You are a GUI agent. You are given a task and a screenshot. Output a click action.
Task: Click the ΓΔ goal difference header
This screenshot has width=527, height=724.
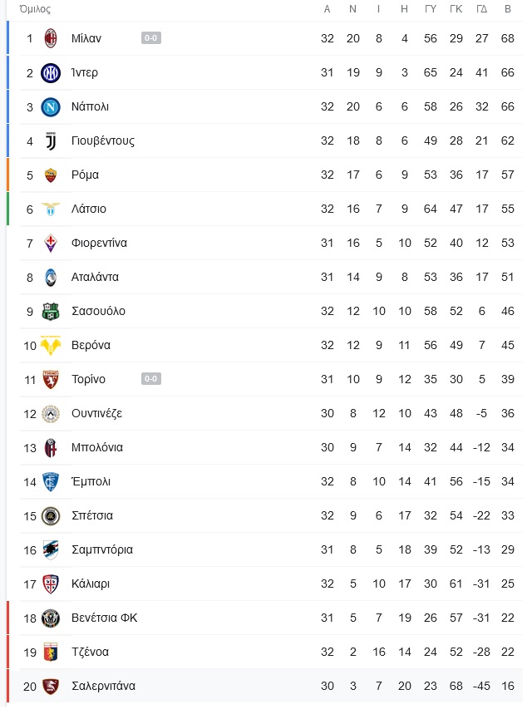point(482,9)
